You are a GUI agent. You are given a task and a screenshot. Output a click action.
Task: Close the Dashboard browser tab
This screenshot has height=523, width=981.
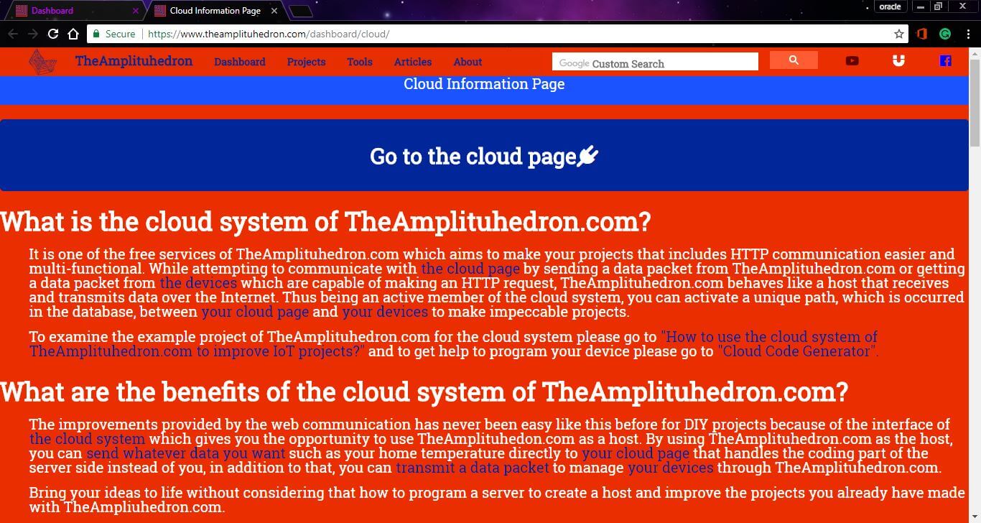point(136,11)
